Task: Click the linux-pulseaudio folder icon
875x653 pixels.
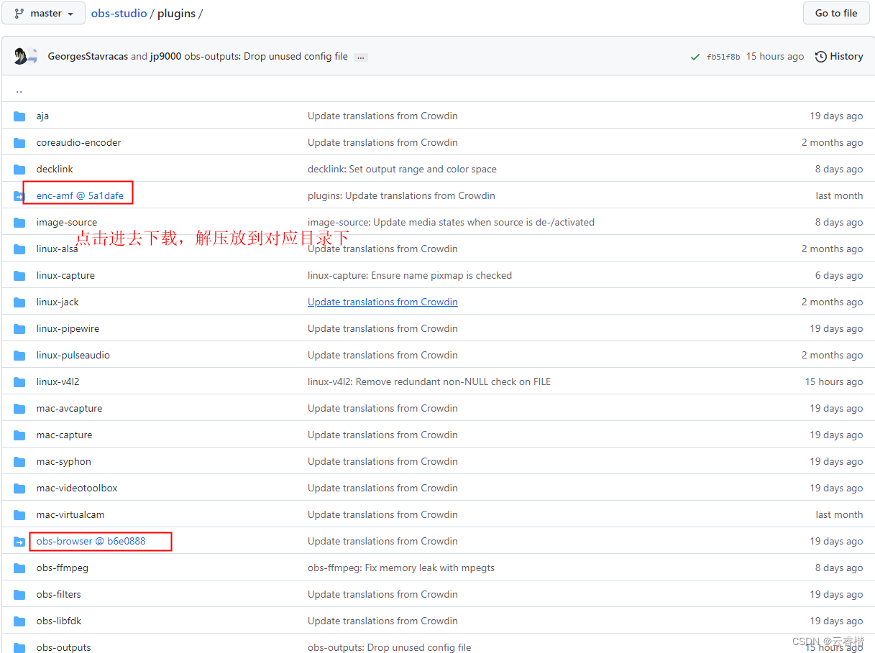Action: pos(19,356)
